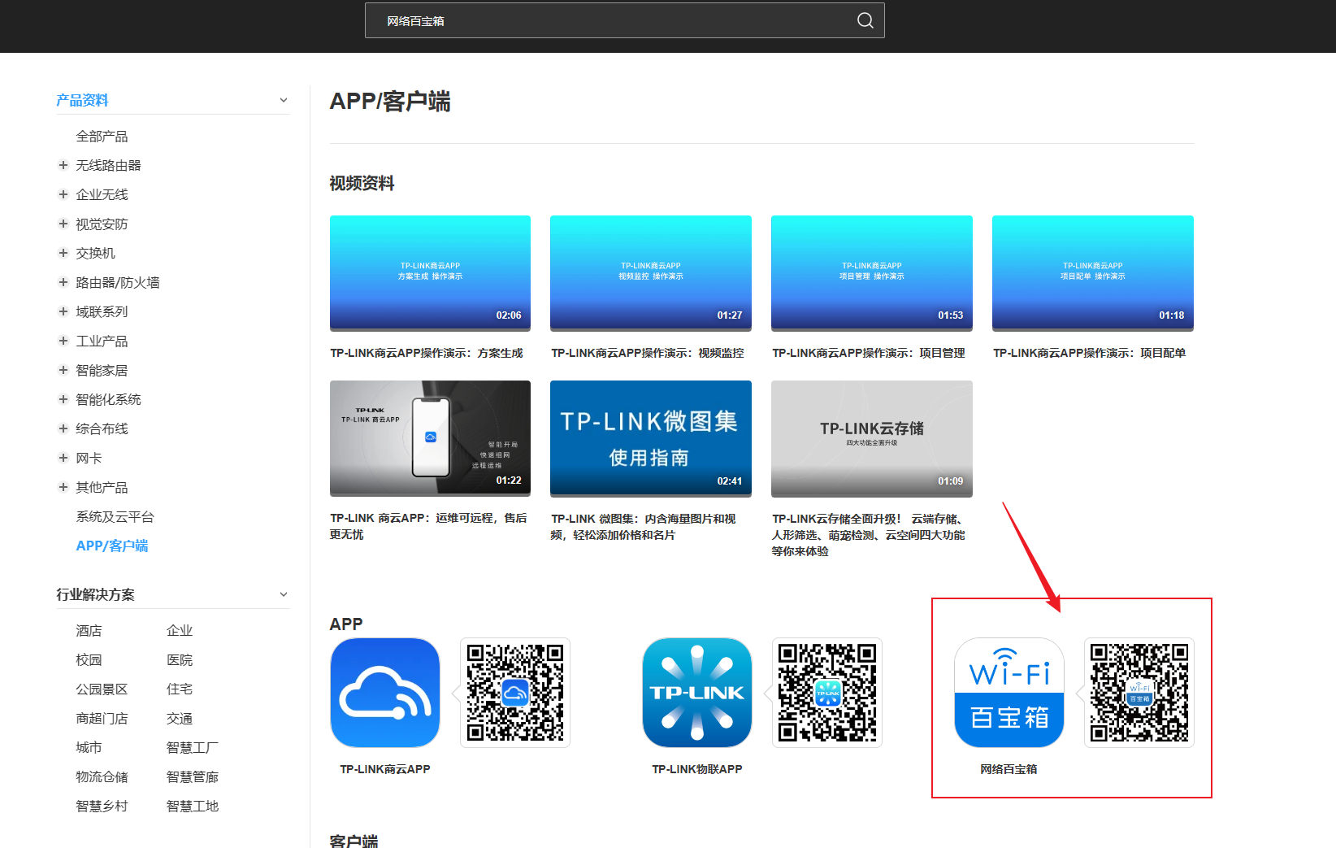
Task: Expand 域联系列 with plus icon
Action: tap(63, 311)
